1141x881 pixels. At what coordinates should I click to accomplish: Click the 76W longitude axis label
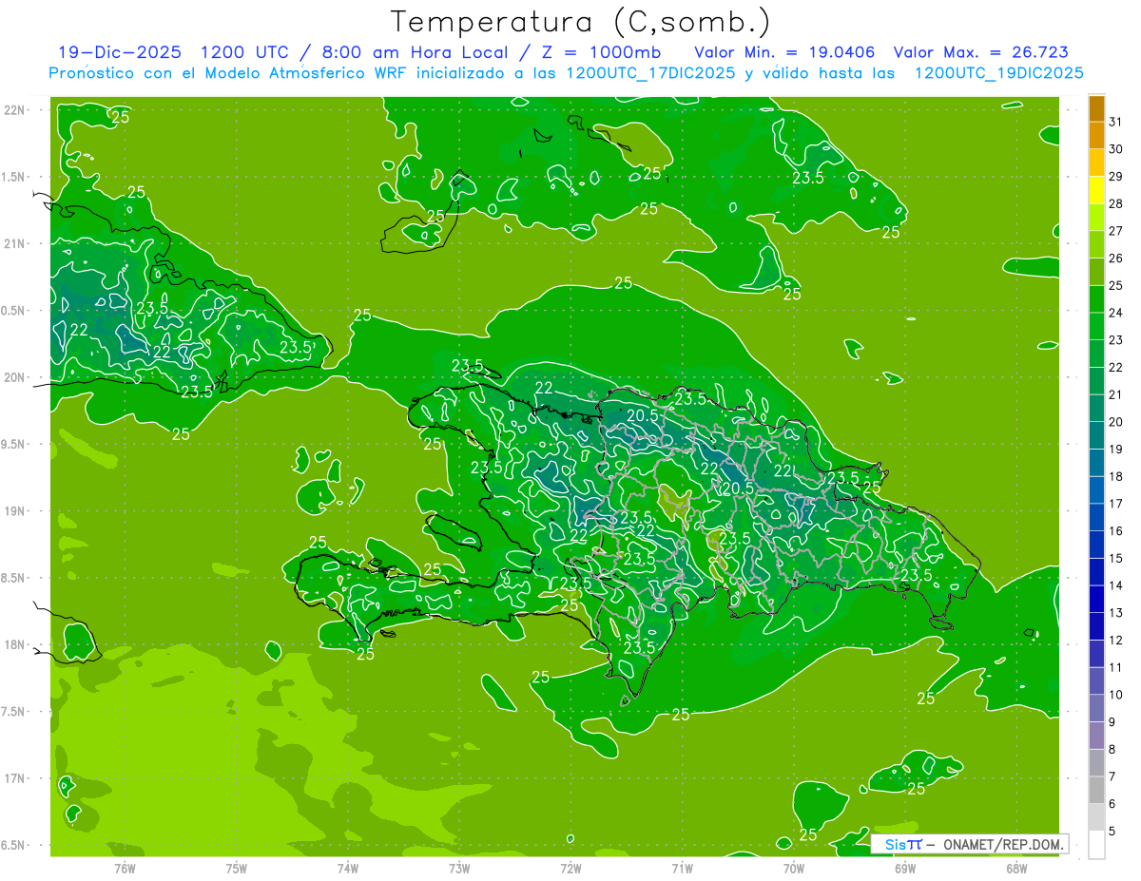125,868
